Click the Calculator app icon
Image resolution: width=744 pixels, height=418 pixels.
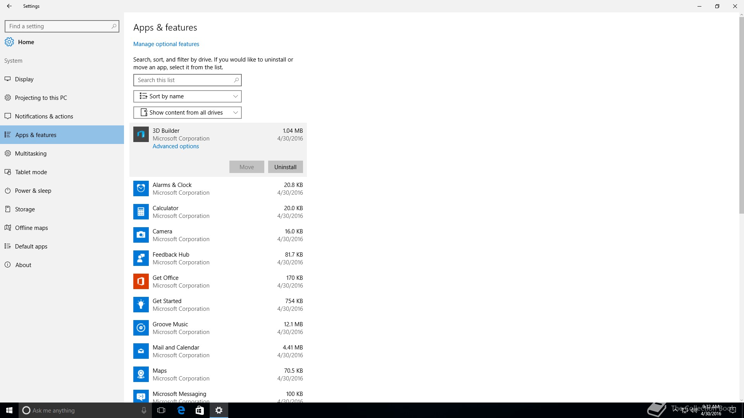[x=141, y=212]
